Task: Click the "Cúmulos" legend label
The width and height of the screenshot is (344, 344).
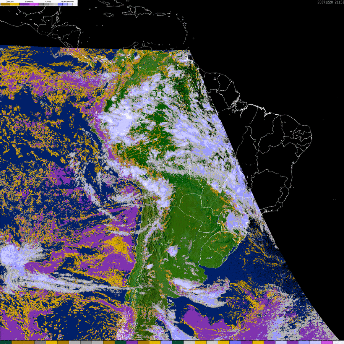Action: click(10, 2)
